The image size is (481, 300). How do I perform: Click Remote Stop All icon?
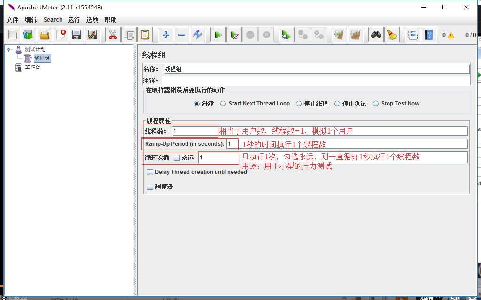click(303, 35)
